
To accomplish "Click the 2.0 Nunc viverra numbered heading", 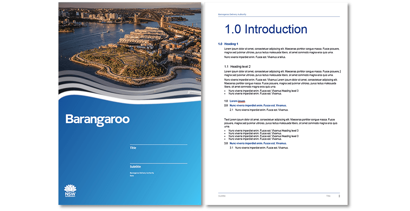I will point(255,105).
